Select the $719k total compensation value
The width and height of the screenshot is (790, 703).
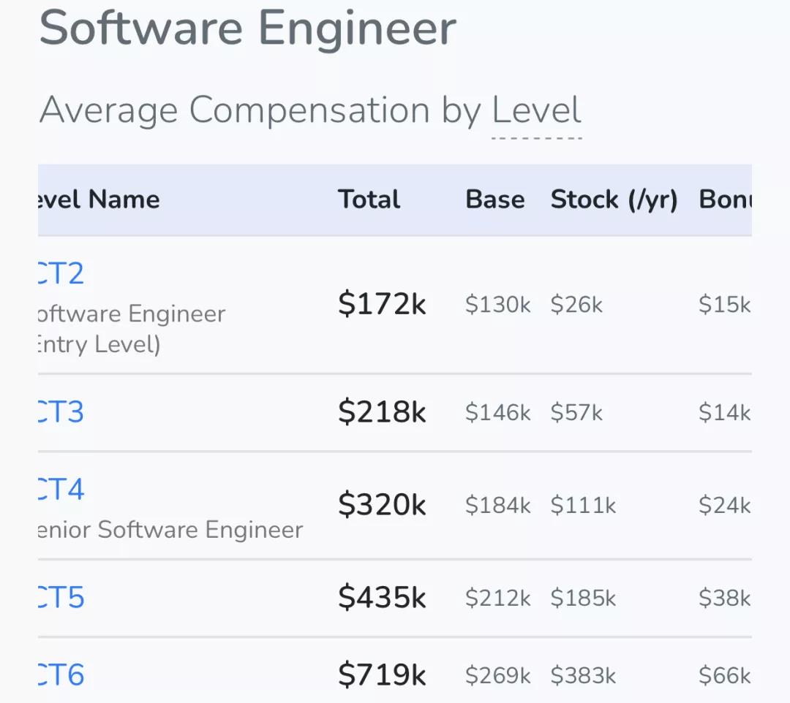[x=382, y=675]
